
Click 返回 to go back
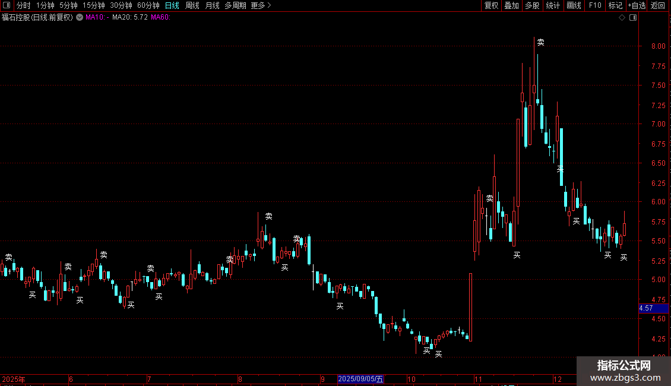pos(658,5)
